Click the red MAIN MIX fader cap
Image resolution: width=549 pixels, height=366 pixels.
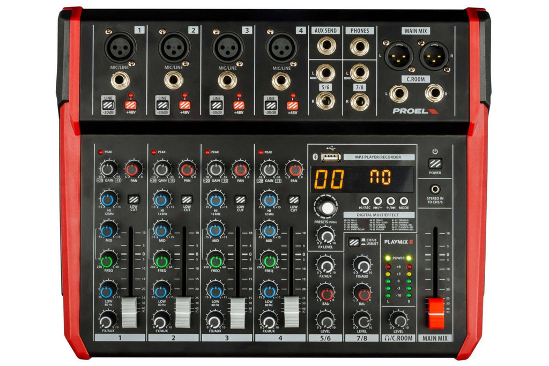tap(436, 313)
